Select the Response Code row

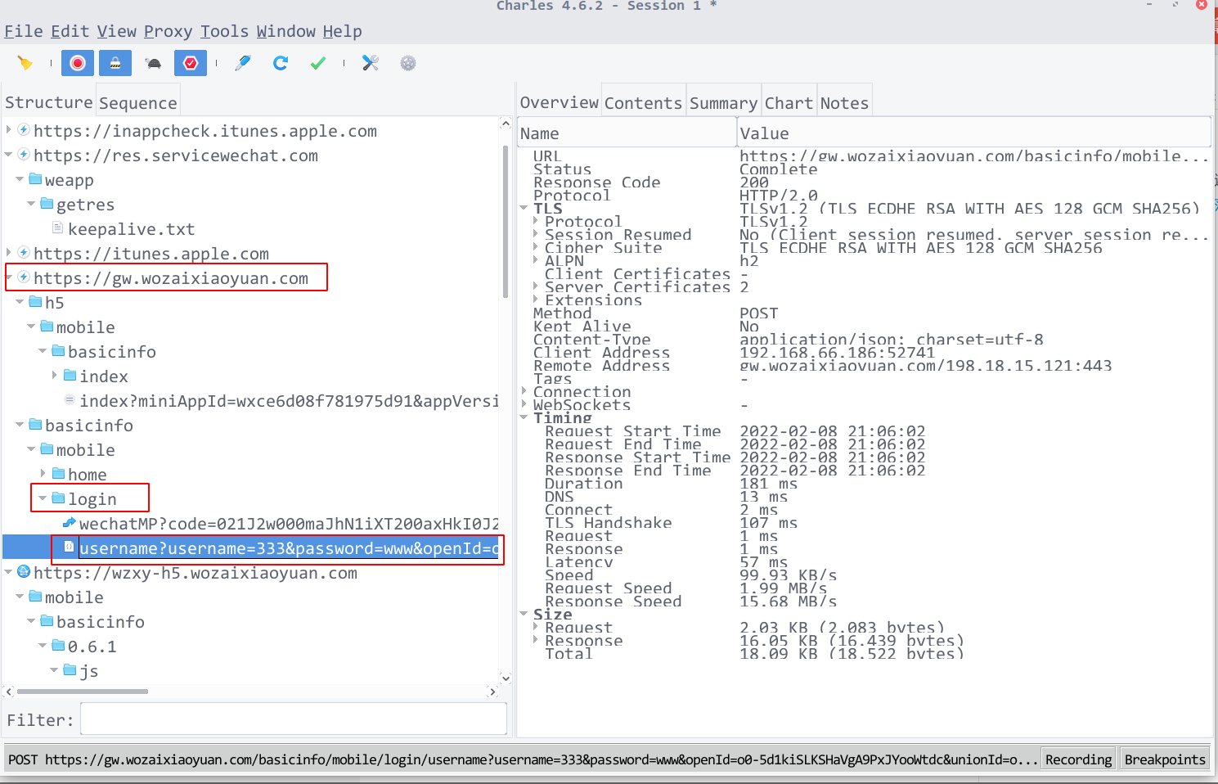pos(864,182)
